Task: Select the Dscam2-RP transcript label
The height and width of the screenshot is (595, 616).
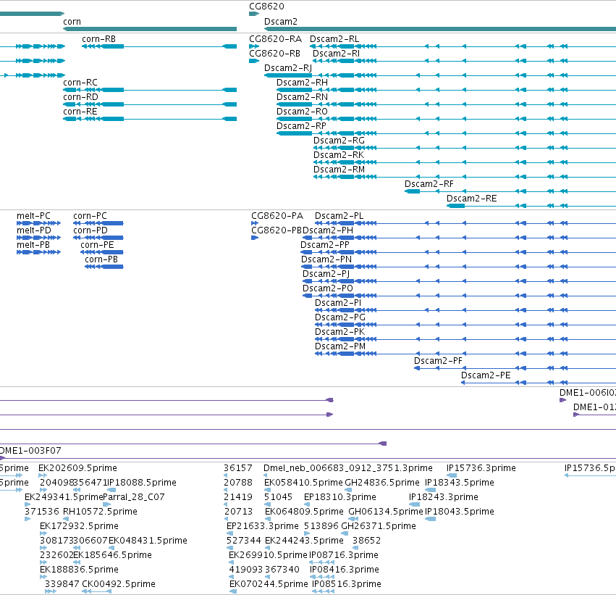Action: click(301, 126)
